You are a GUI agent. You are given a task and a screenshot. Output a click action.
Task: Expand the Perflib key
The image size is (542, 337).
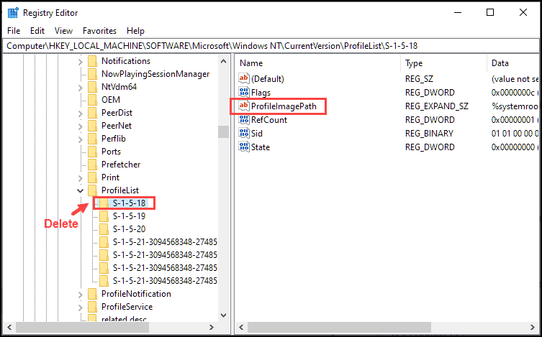pos(80,139)
